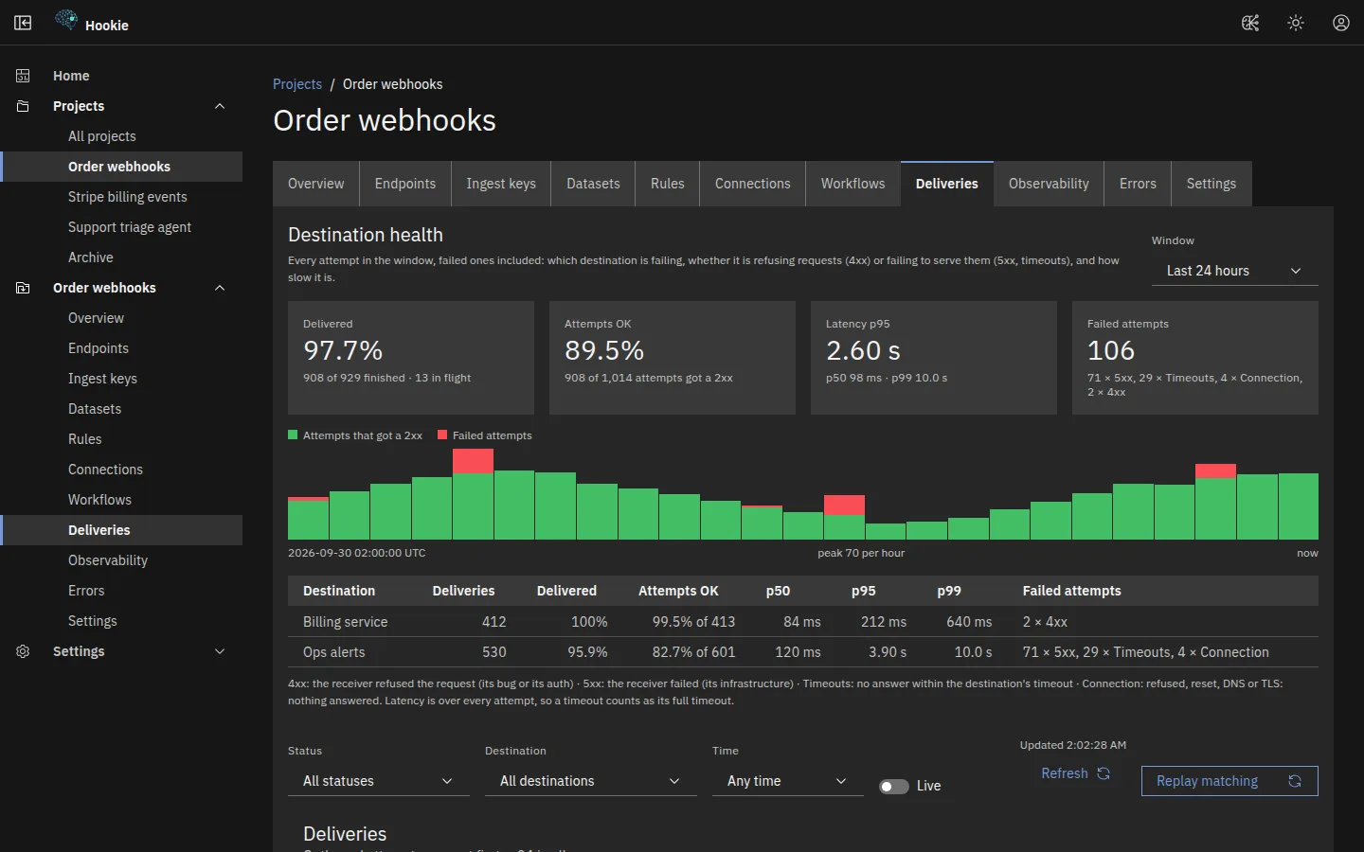Switch to the Rules tab
Screen dimensions: 1364x852
pyautogui.click(x=668, y=184)
